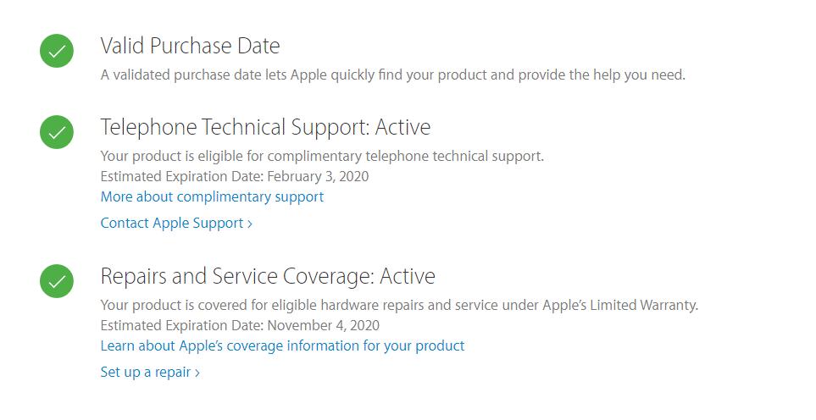Click the chevron arrow after Set up a repair

click(x=197, y=373)
